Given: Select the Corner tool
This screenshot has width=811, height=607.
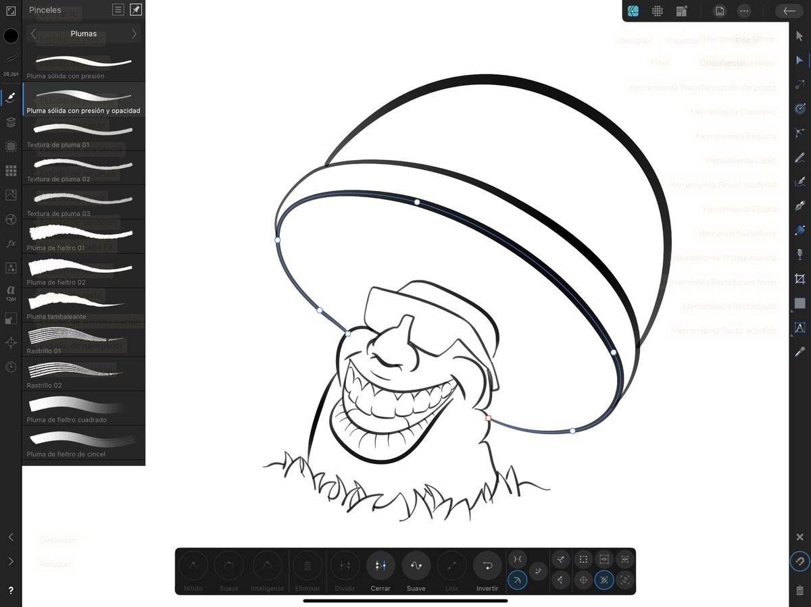Looking at the screenshot, I should [800, 133].
